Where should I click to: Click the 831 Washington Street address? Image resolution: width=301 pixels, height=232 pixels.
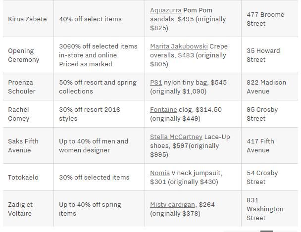click(x=265, y=209)
